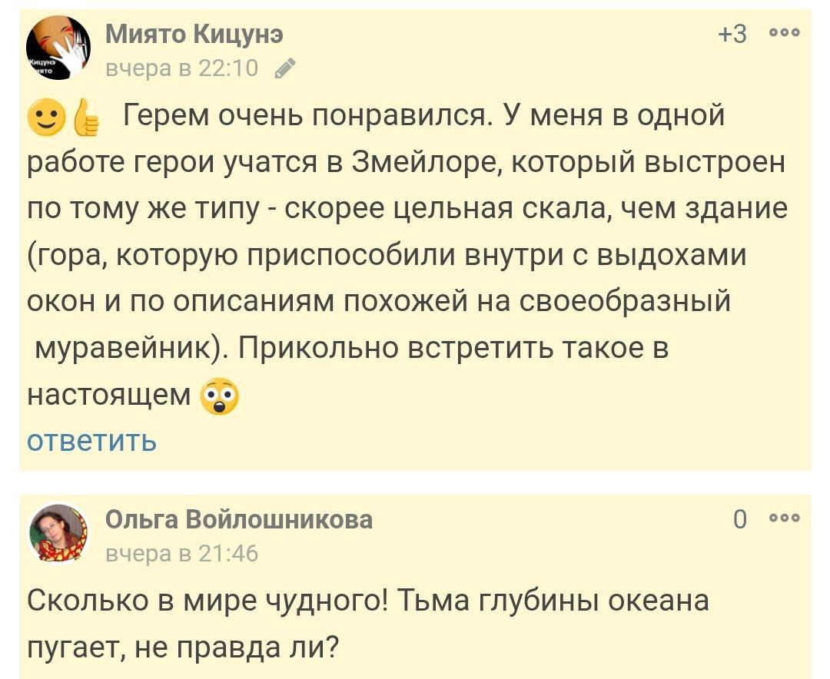The width and height of the screenshot is (830, 679).
Task: Reply via the "ответить" link
Action: tap(91, 441)
